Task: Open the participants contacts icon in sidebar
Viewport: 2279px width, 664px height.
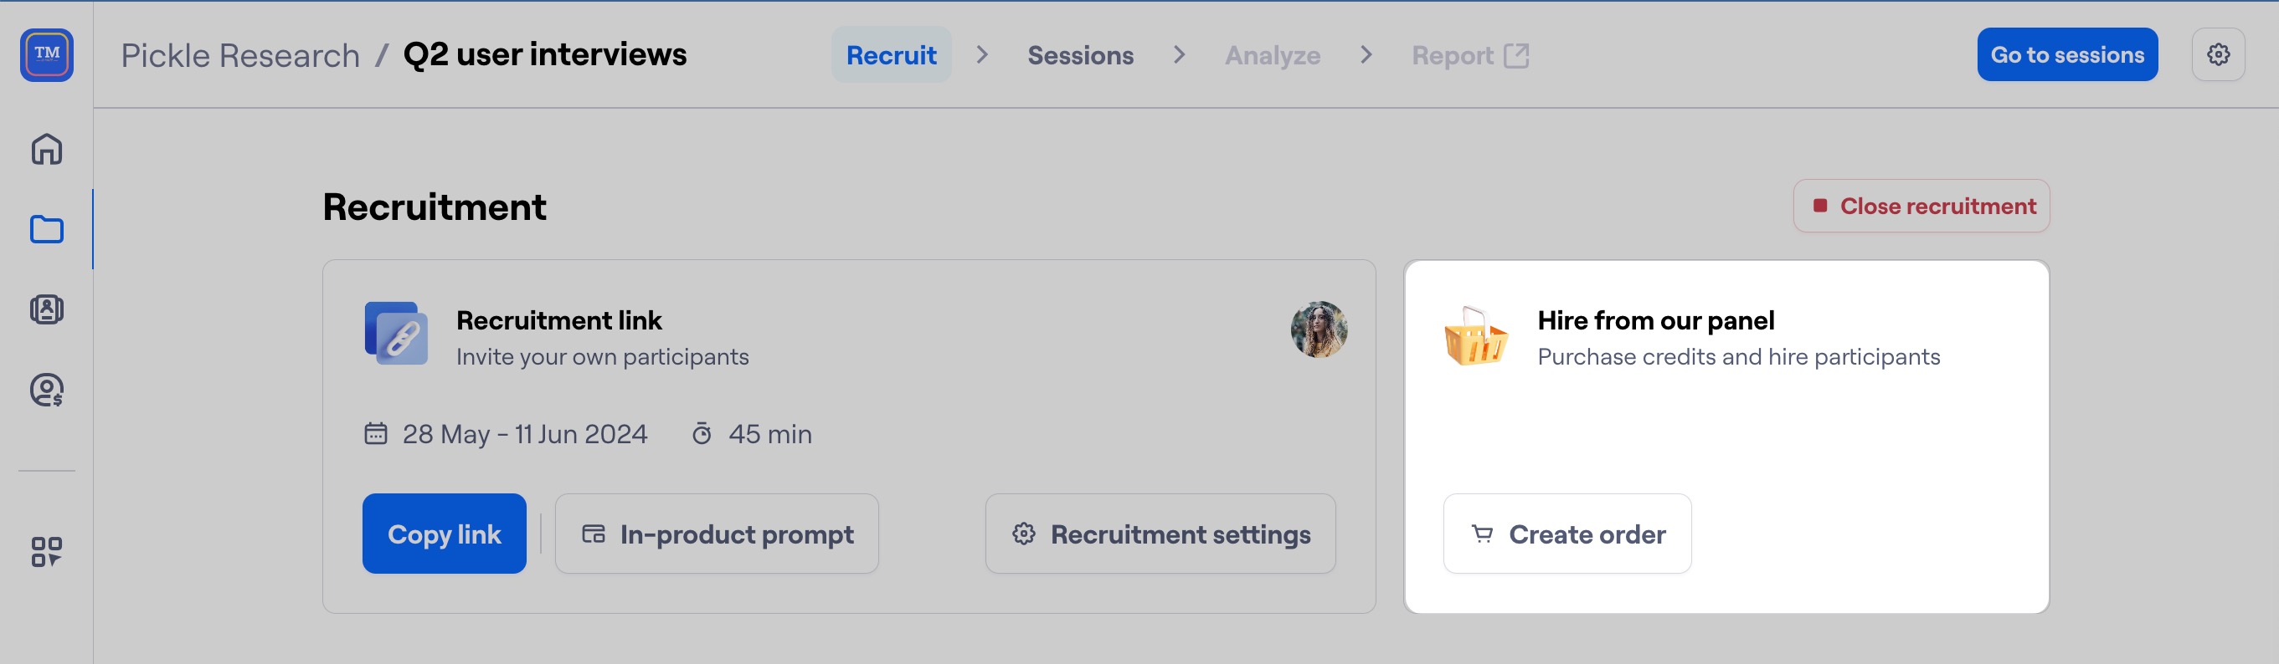Action: click(47, 309)
